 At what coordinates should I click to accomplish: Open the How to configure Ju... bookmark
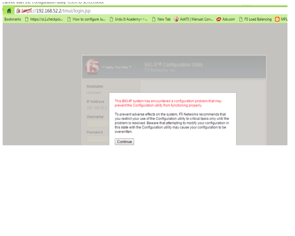pyautogui.click(x=87, y=19)
